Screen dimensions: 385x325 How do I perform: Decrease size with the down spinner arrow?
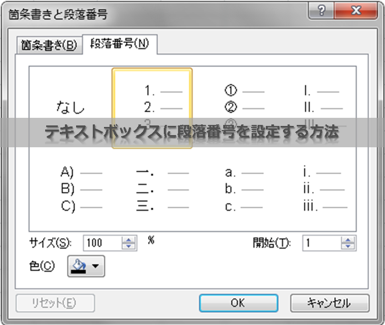[x=129, y=246]
